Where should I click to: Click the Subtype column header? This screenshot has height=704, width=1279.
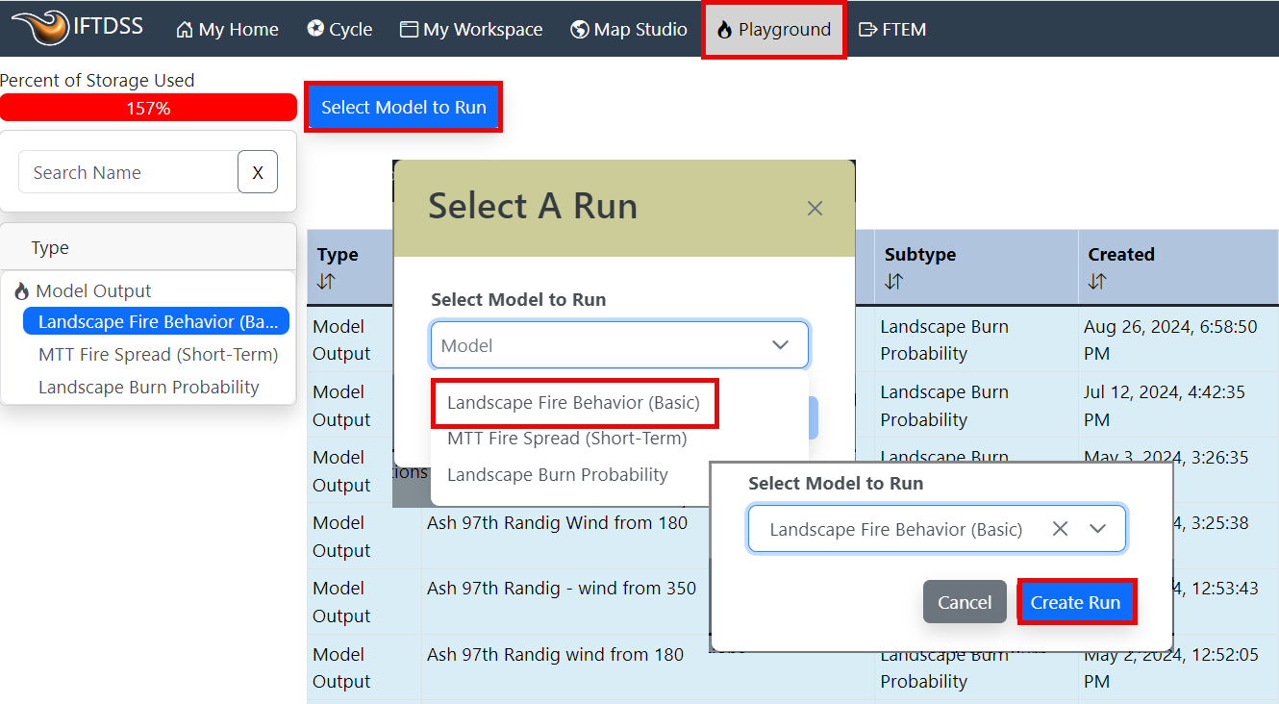click(x=920, y=255)
